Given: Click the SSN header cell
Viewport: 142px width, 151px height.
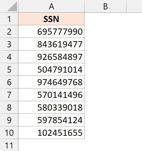Looking at the screenshot, I should click(x=51, y=19).
